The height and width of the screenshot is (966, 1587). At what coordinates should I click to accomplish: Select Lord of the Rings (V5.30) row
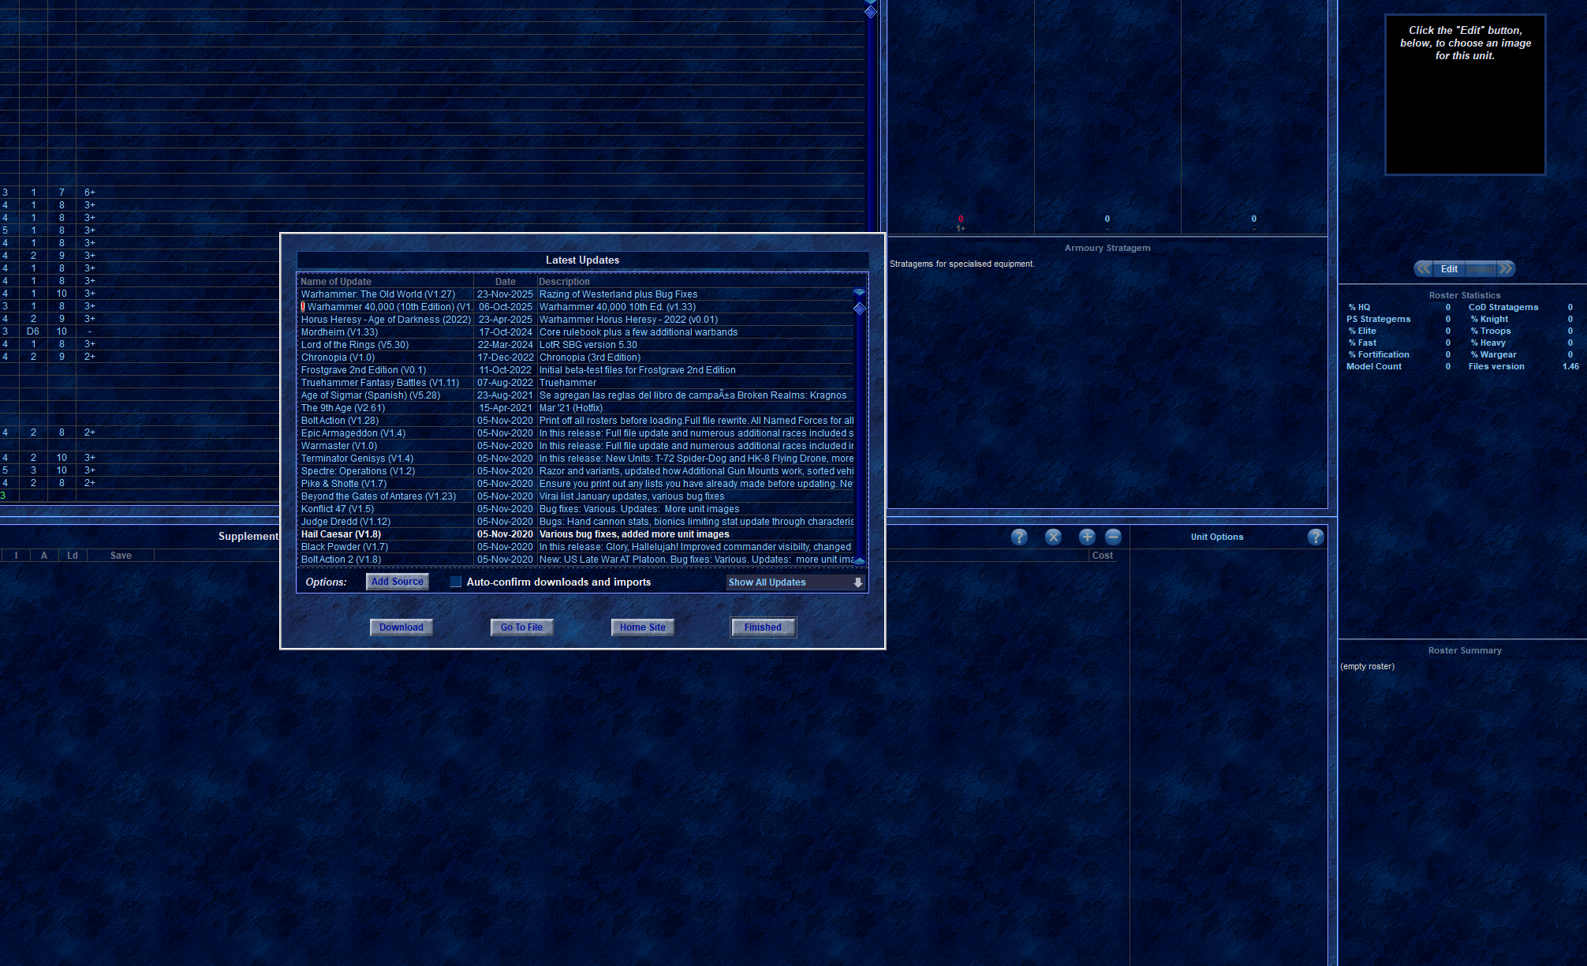(x=354, y=345)
